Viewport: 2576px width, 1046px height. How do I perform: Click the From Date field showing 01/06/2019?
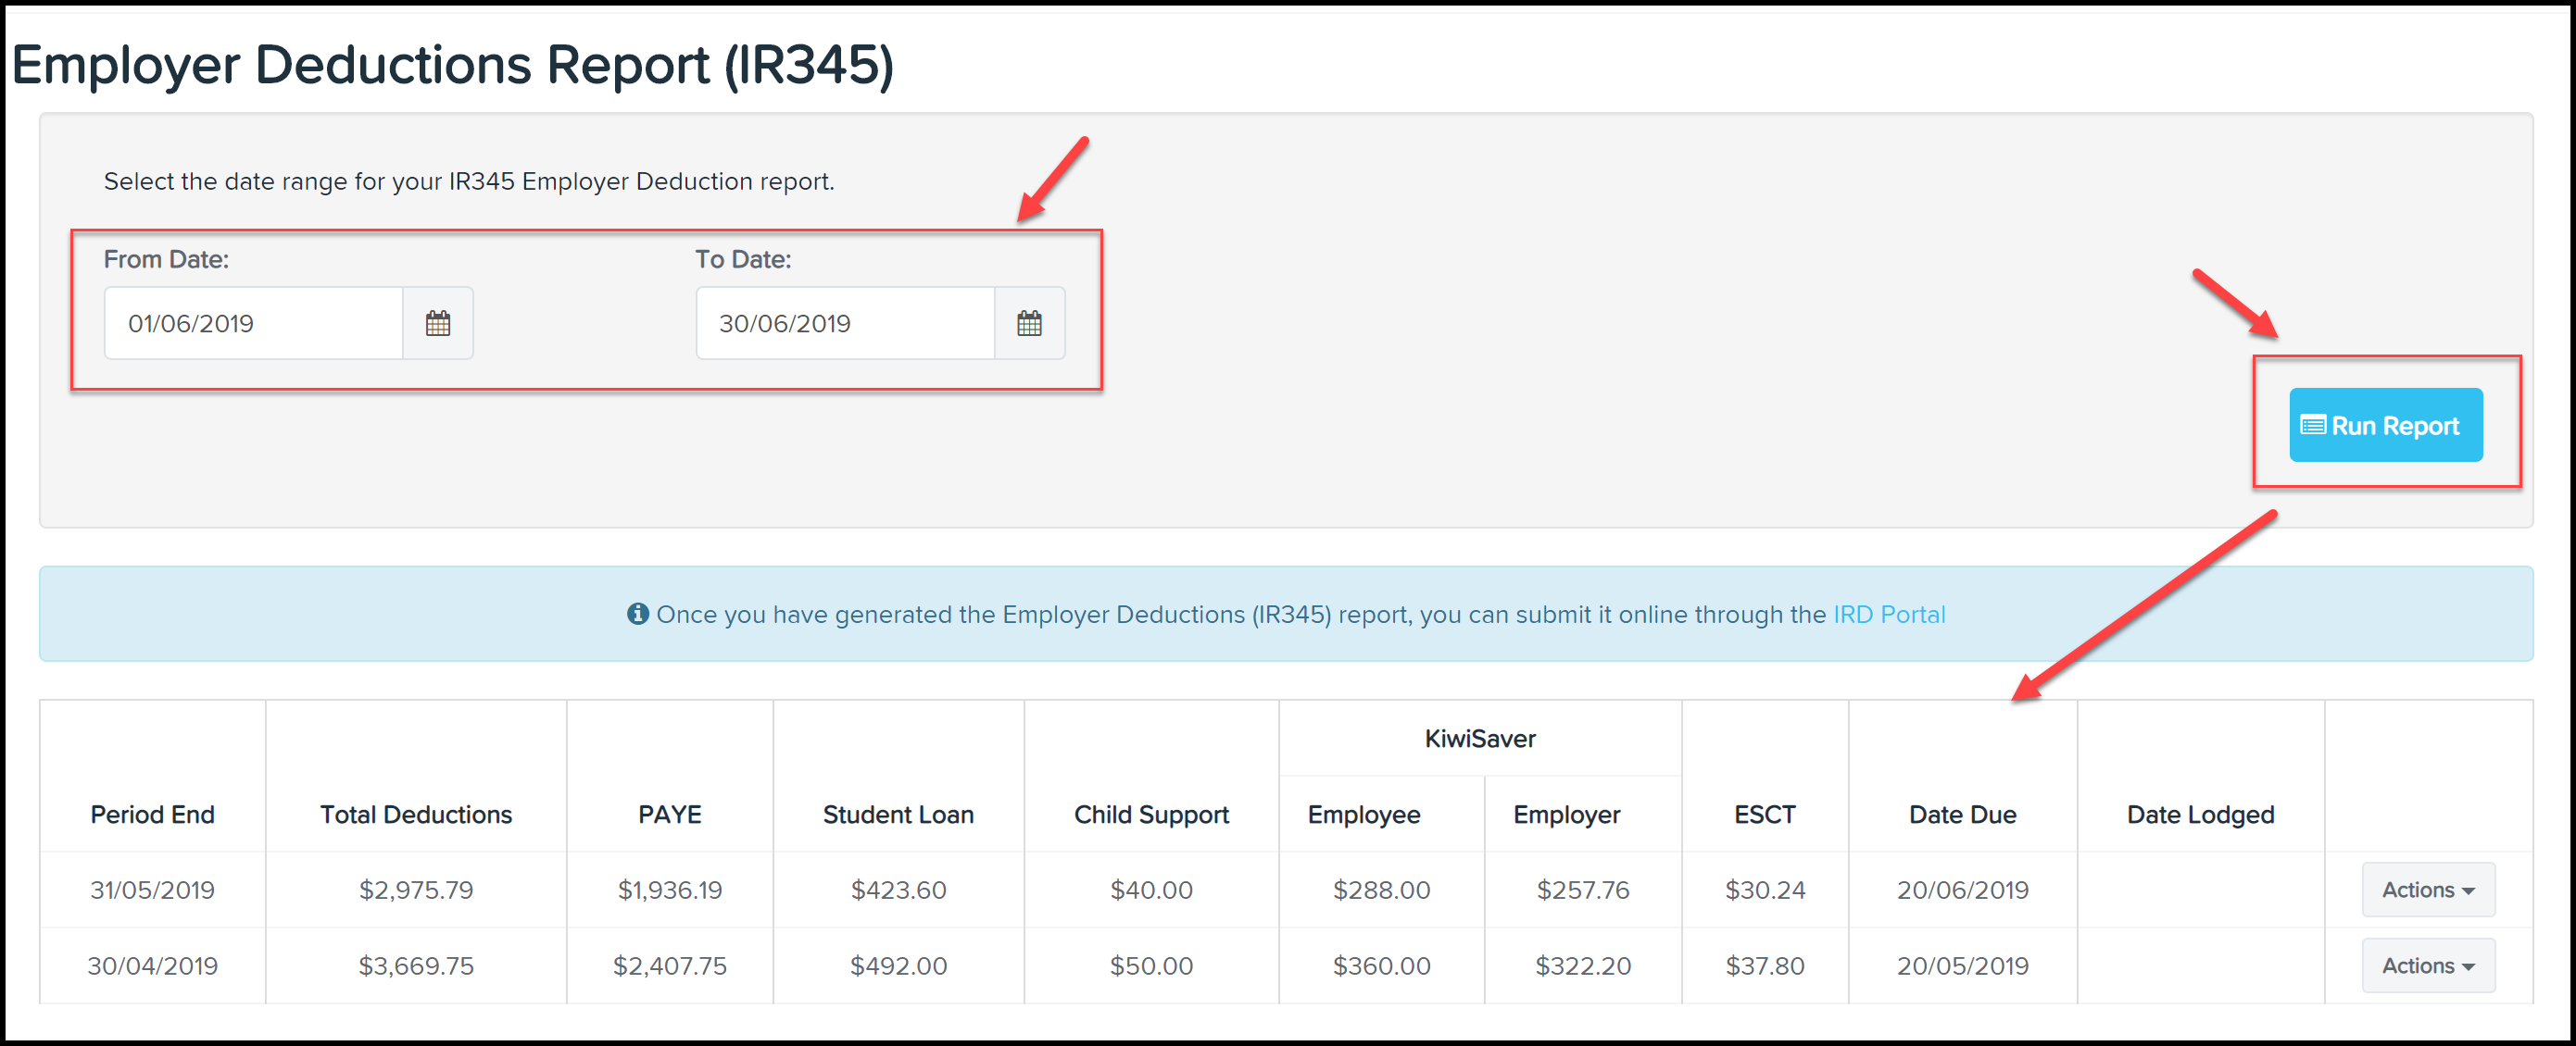point(254,323)
